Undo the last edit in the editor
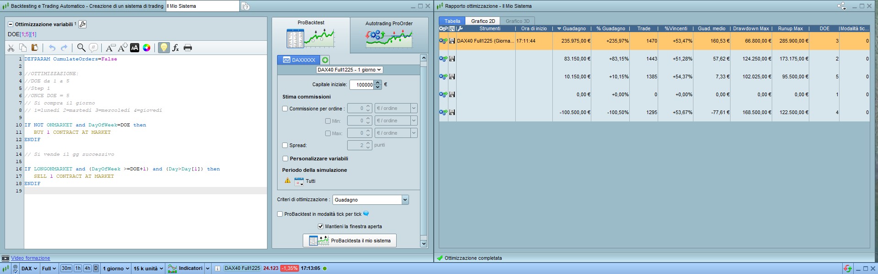878x274 pixels. [52, 48]
